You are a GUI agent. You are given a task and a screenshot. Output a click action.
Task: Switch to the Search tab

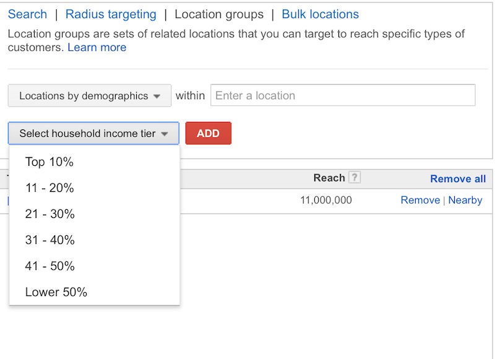(x=27, y=14)
